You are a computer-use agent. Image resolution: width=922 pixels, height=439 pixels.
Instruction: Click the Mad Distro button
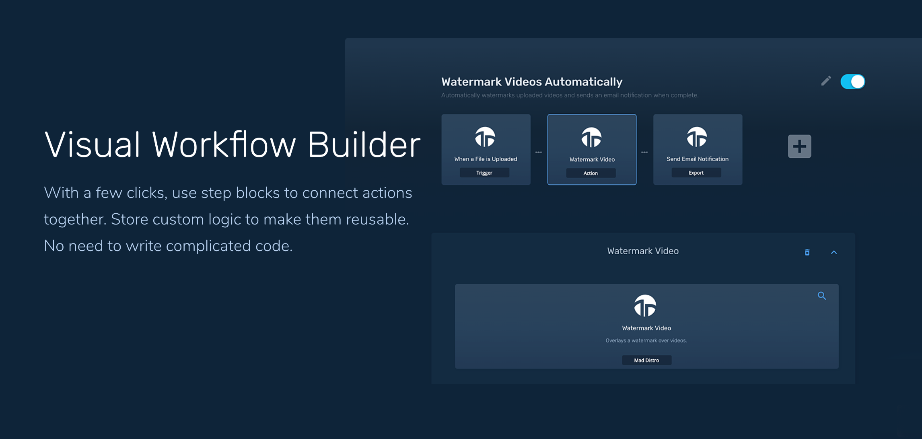646,360
